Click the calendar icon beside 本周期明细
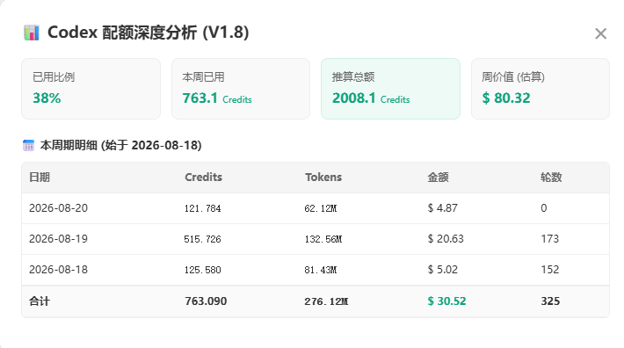This screenshot has height=348, width=624. 29,145
